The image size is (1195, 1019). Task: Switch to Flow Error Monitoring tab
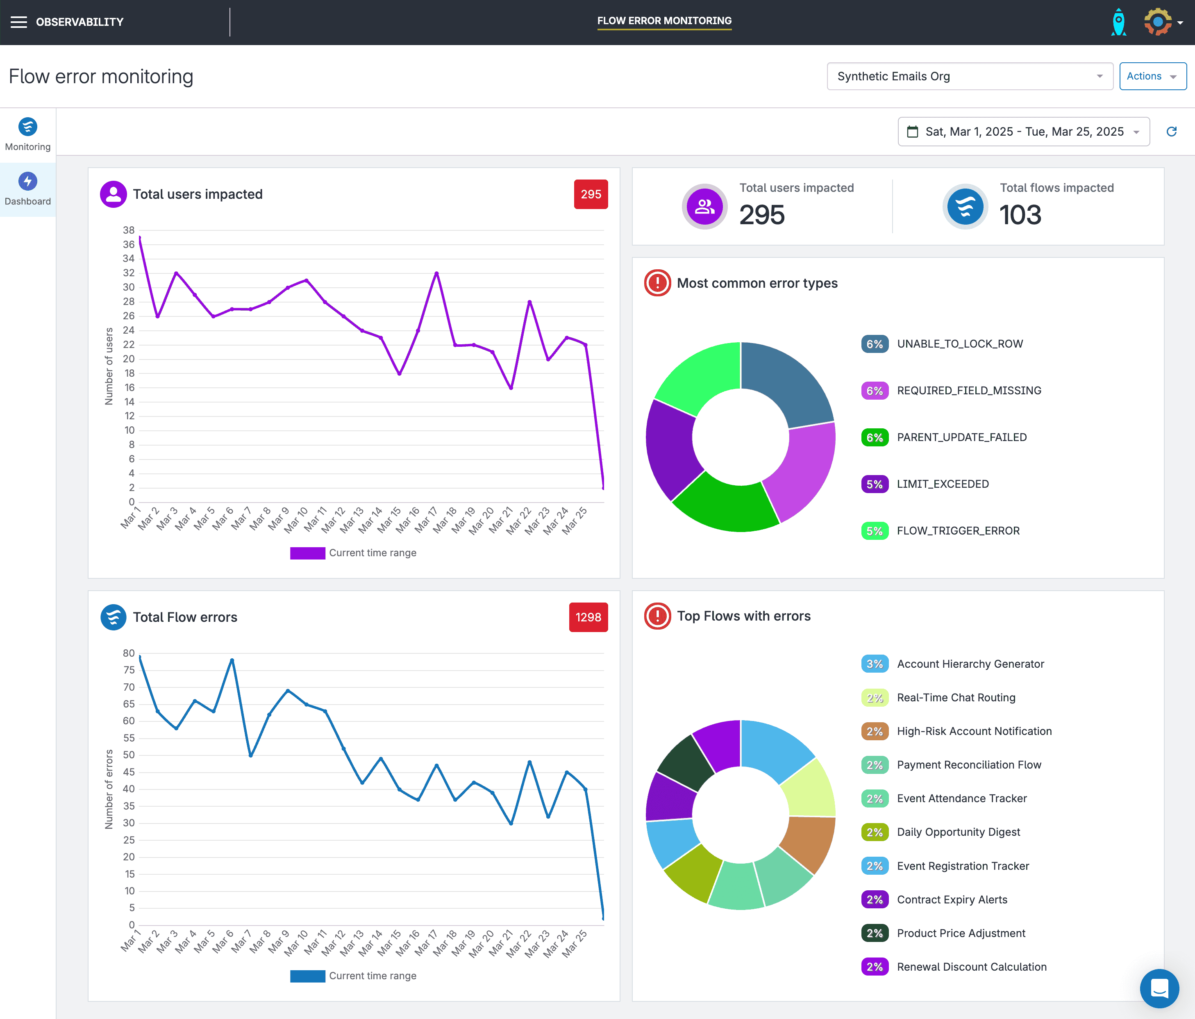[664, 21]
